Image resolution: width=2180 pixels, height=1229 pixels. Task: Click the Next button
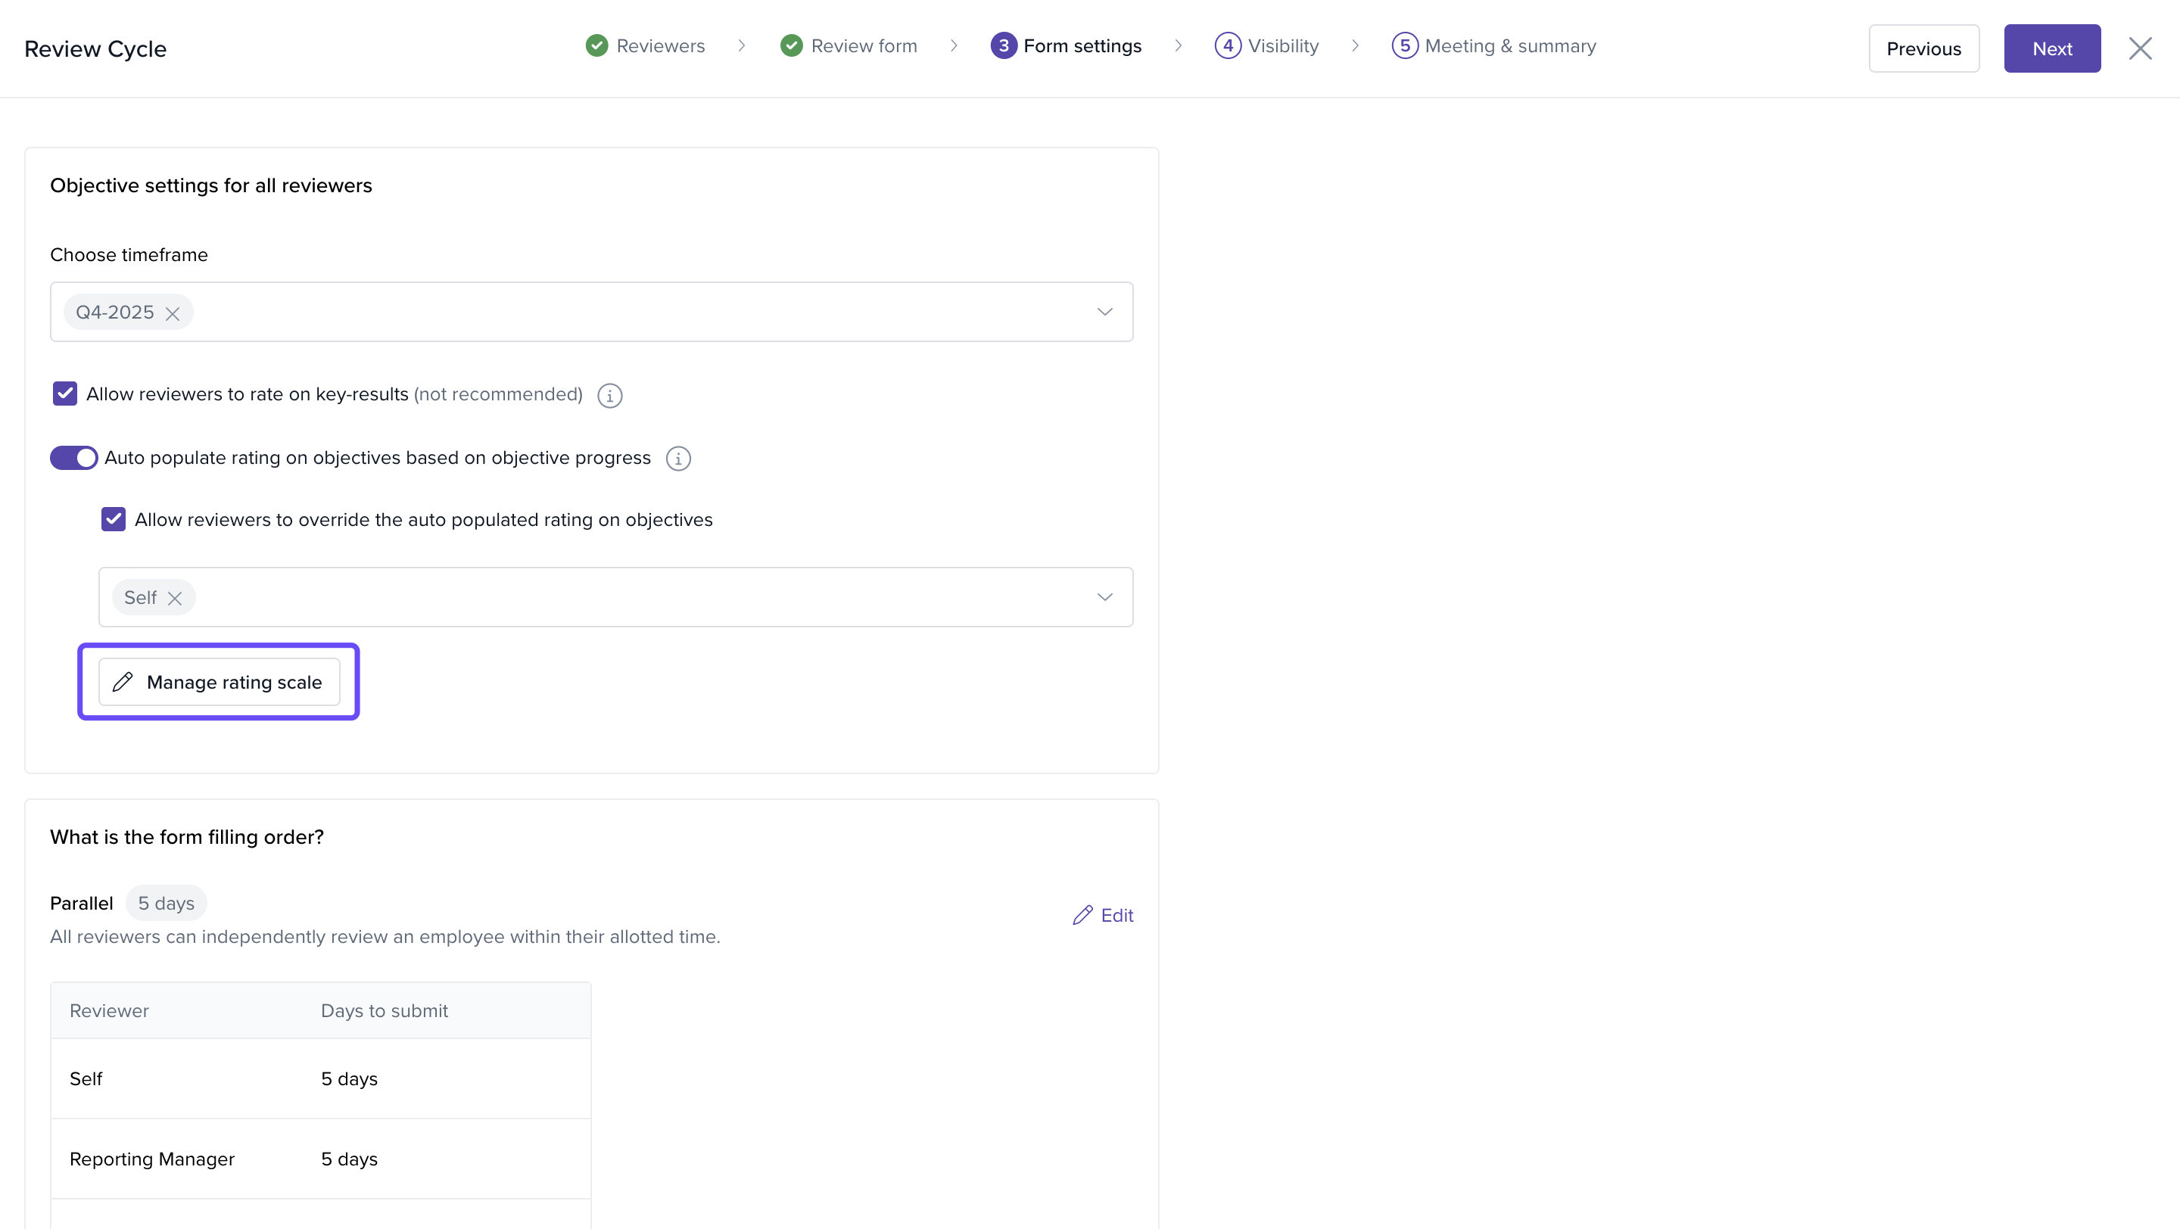2051,48
